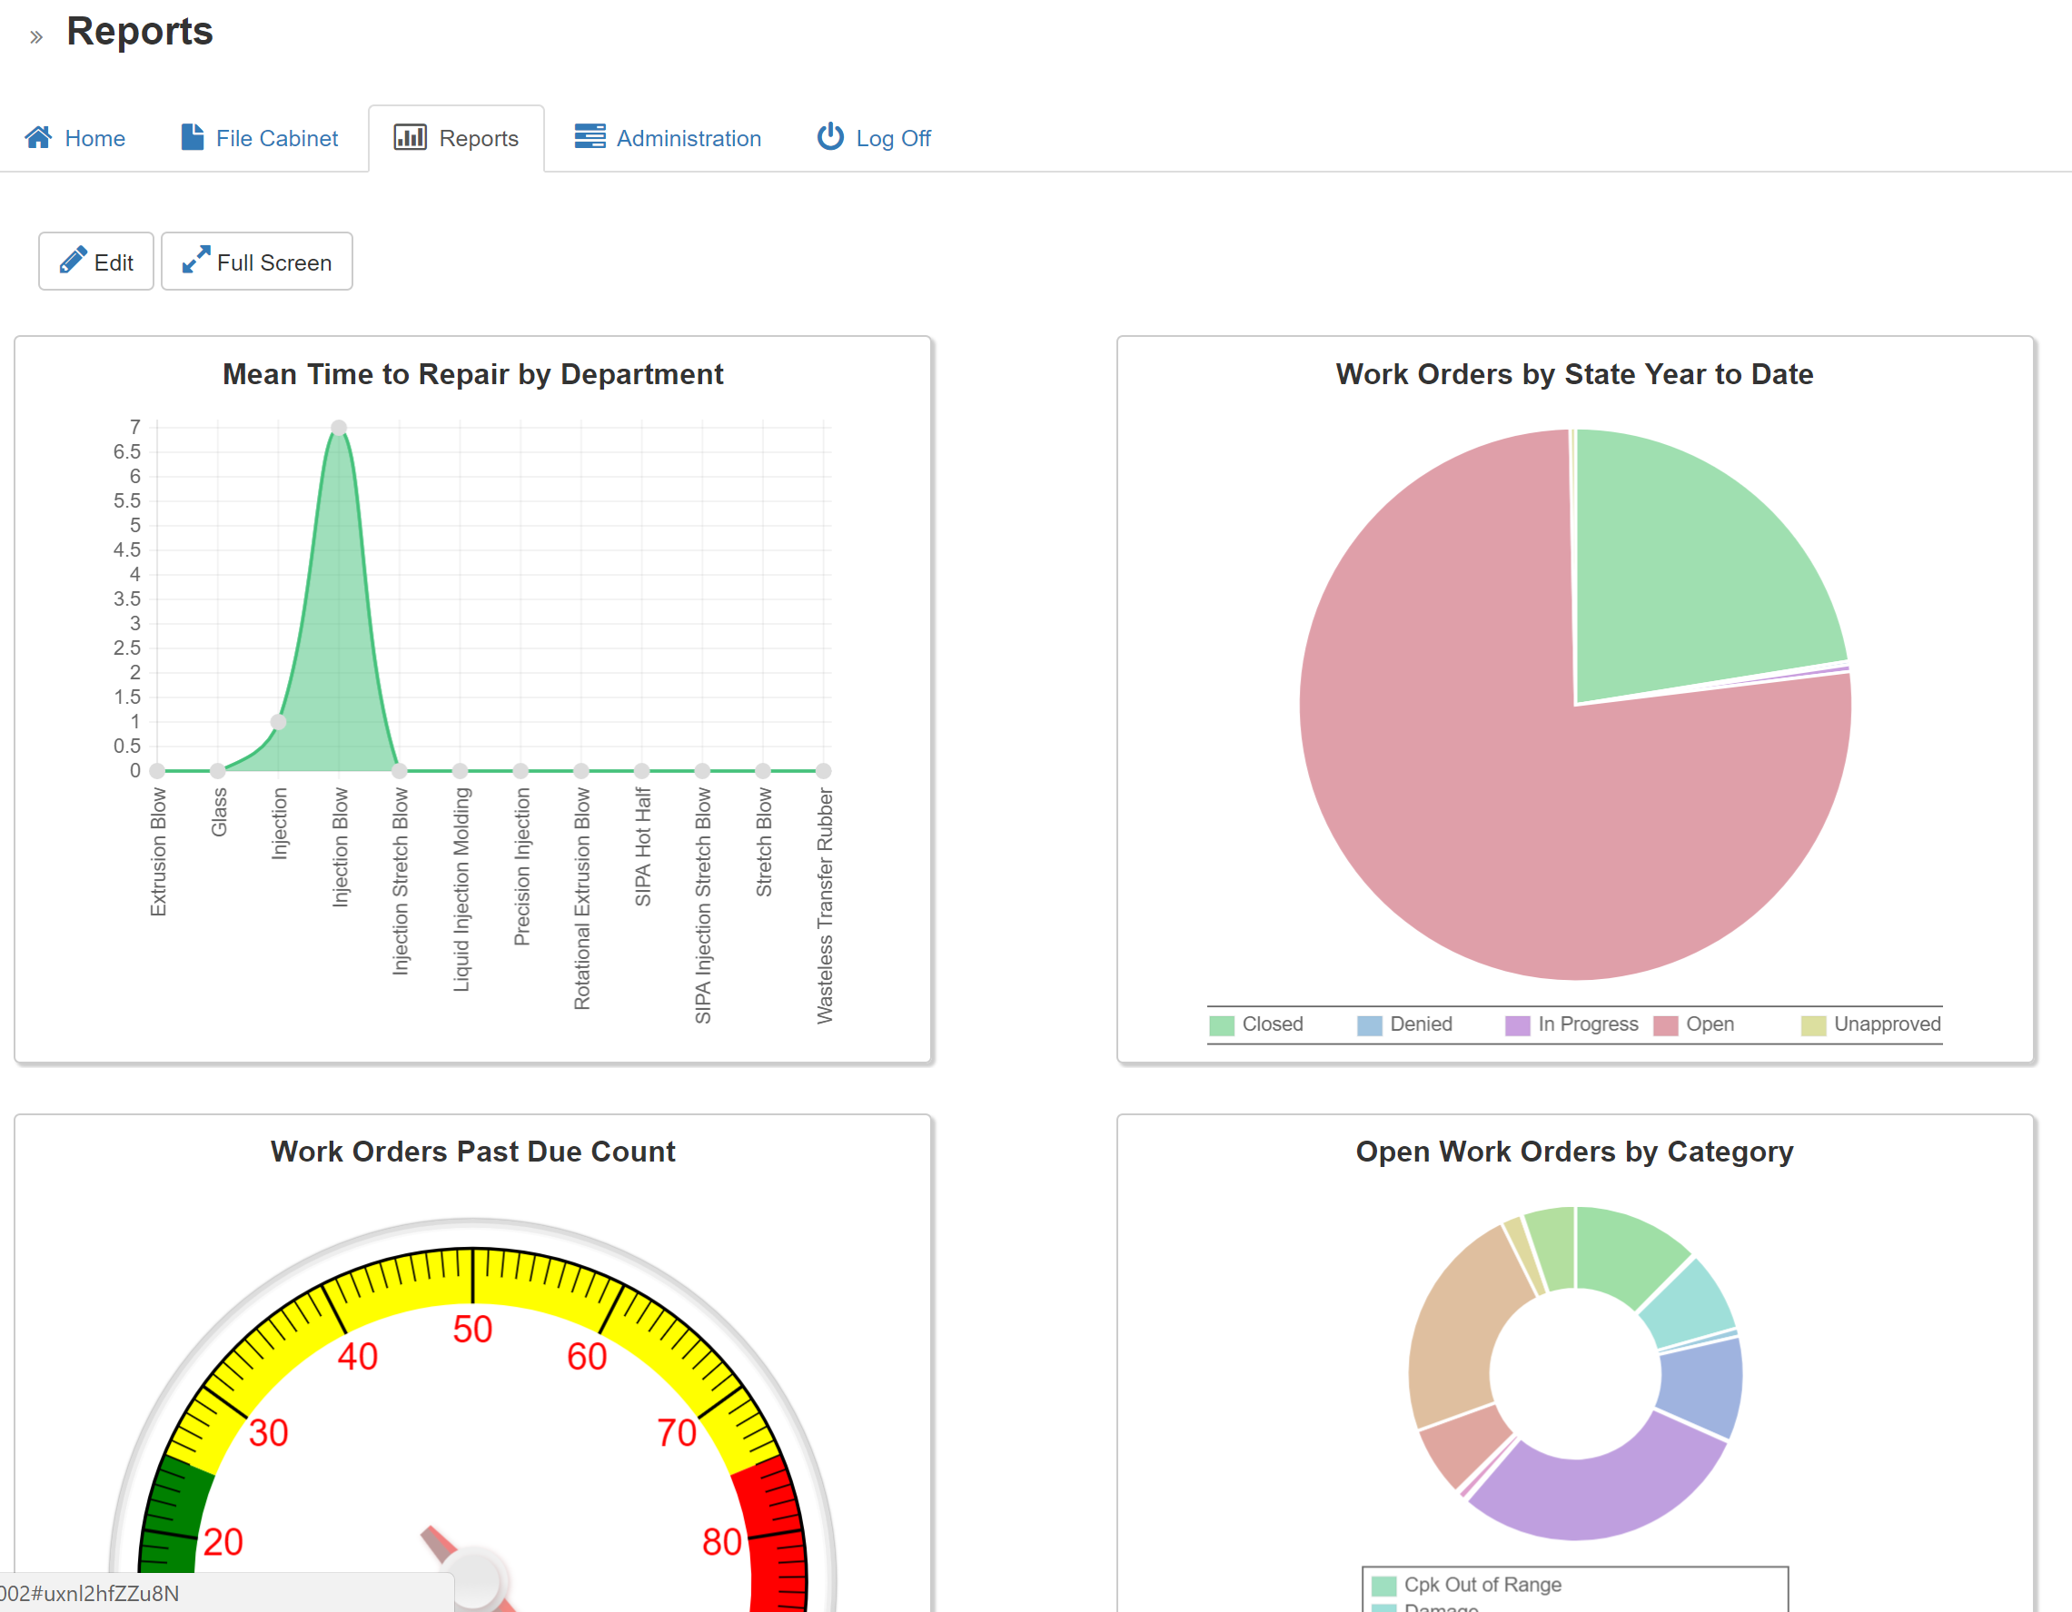Expand sidebar with double chevron icon
The image size is (2072, 1612).
click(36, 37)
